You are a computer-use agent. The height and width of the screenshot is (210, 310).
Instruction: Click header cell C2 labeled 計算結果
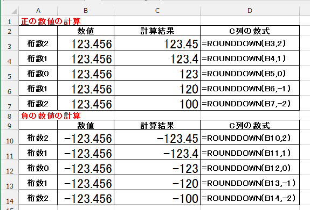click(157, 31)
